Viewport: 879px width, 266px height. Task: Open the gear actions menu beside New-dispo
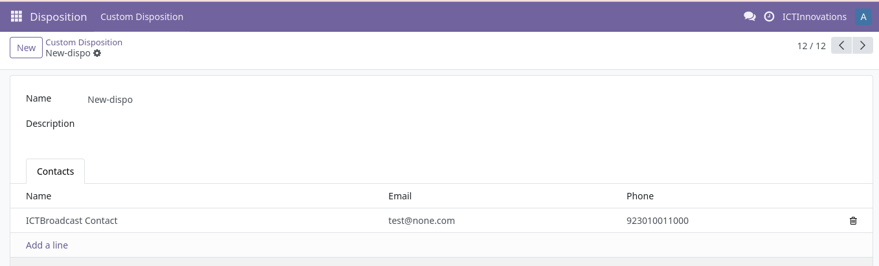pyautogui.click(x=97, y=53)
